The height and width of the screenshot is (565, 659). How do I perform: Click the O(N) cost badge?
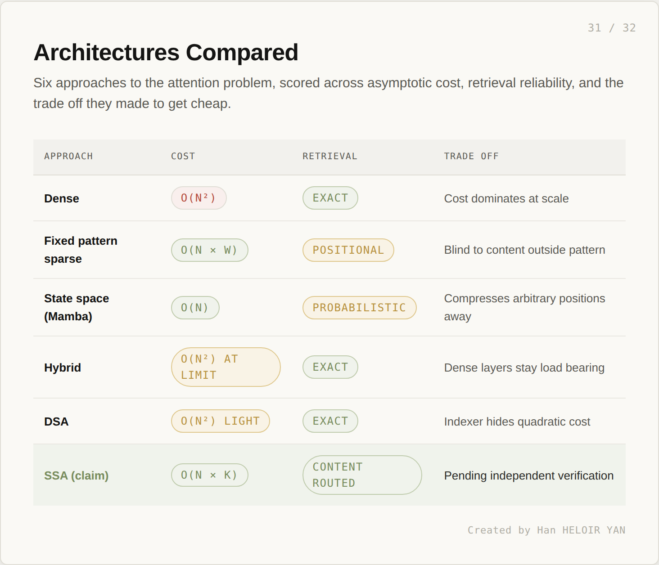[195, 308]
